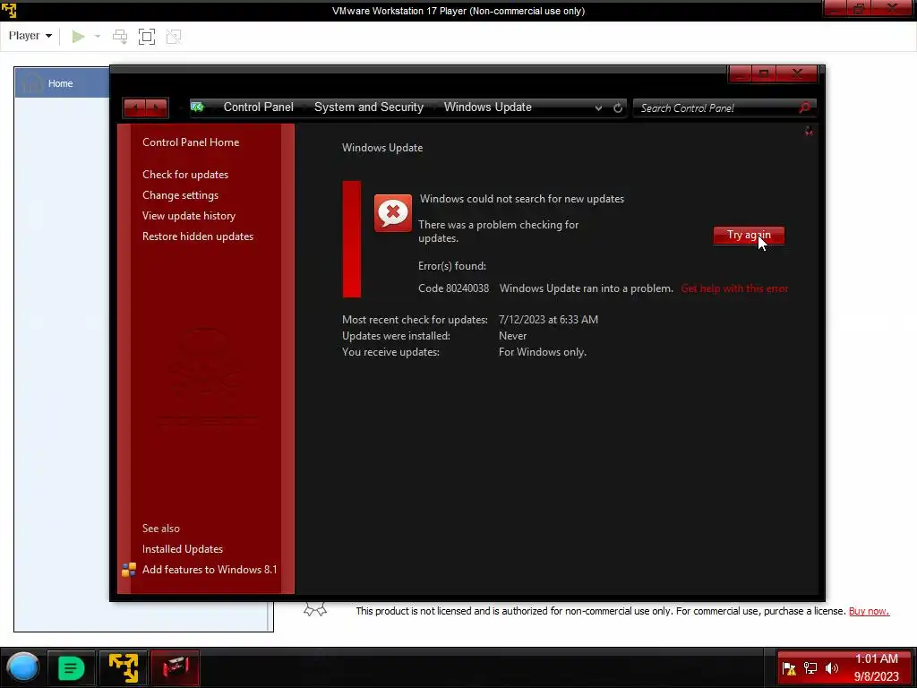Open green notes app in taskbar
The width and height of the screenshot is (917, 688).
[x=71, y=667]
